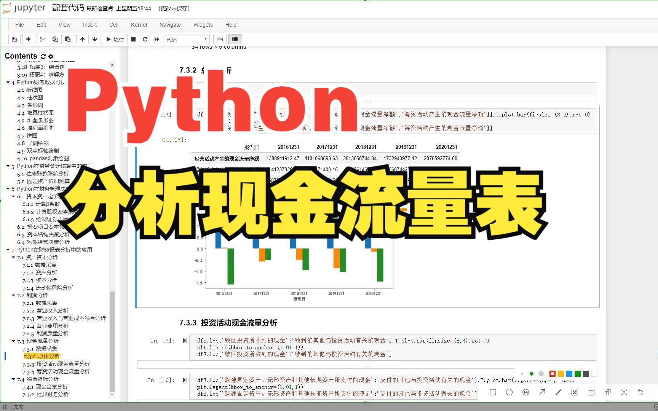Select the rectangle annotation tool
The image size is (658, 411).
493,392
